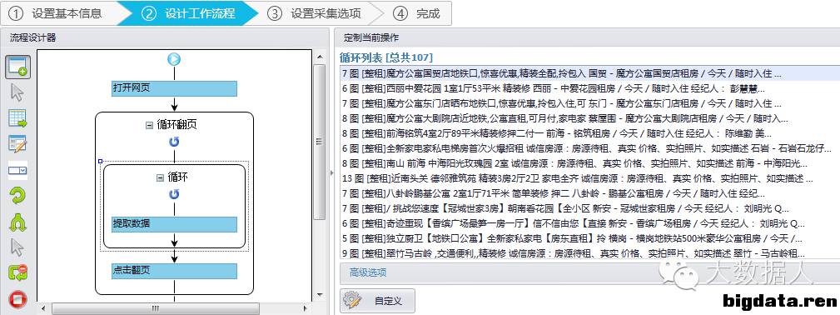Click the workflow start play node
840x315 pixels.
point(174,59)
